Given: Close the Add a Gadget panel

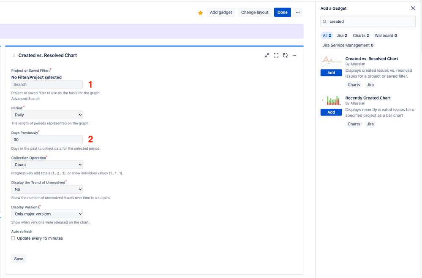Looking at the screenshot, I should click(x=413, y=8).
